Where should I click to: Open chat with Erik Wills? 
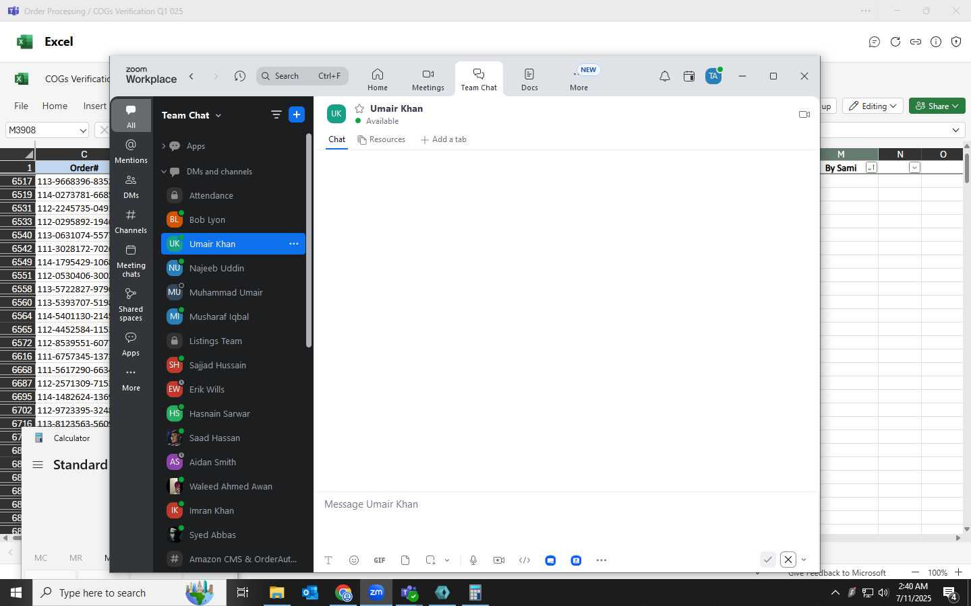point(233,389)
